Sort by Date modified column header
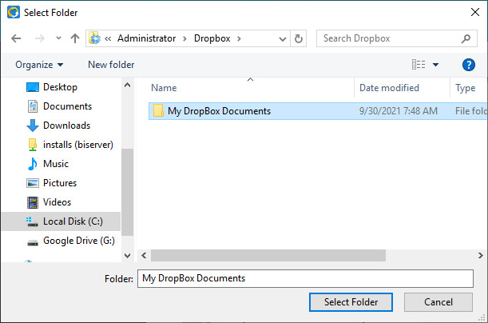The height and width of the screenshot is (323, 488). 389,88
